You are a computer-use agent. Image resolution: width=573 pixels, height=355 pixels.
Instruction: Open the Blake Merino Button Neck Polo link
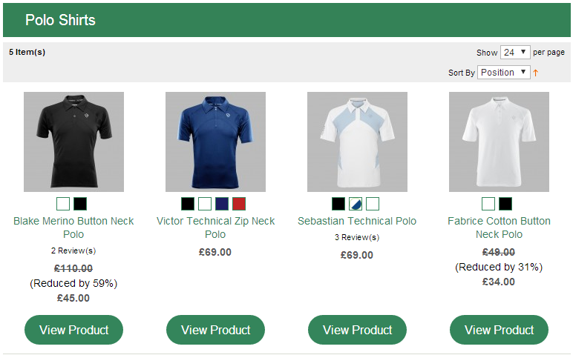73,228
